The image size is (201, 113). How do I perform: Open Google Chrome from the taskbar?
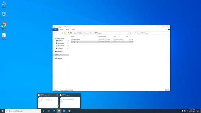(x=69, y=111)
